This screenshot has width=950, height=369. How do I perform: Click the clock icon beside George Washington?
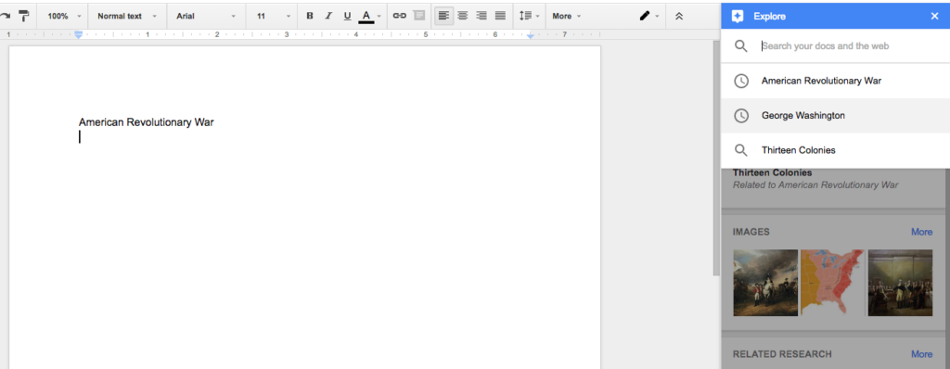click(741, 116)
